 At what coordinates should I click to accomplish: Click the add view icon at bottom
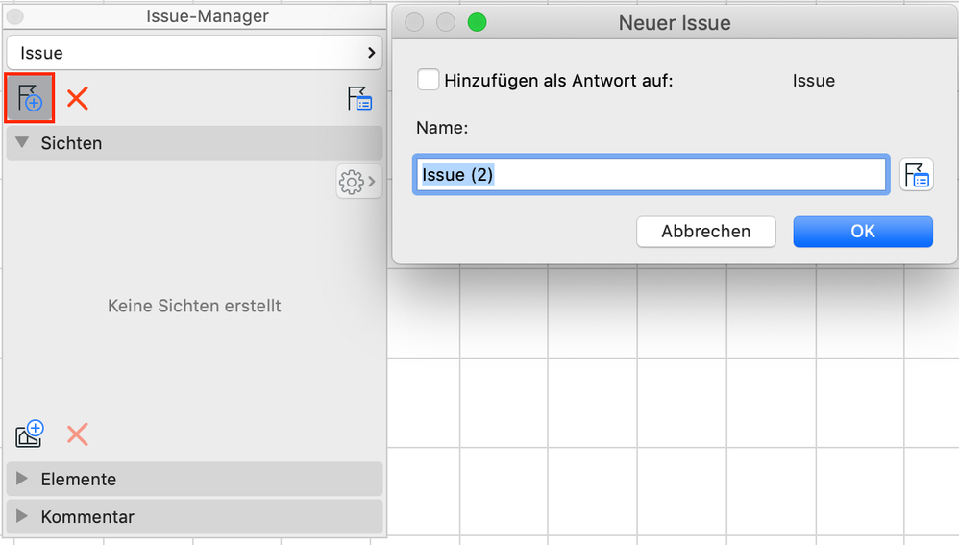tap(30, 434)
